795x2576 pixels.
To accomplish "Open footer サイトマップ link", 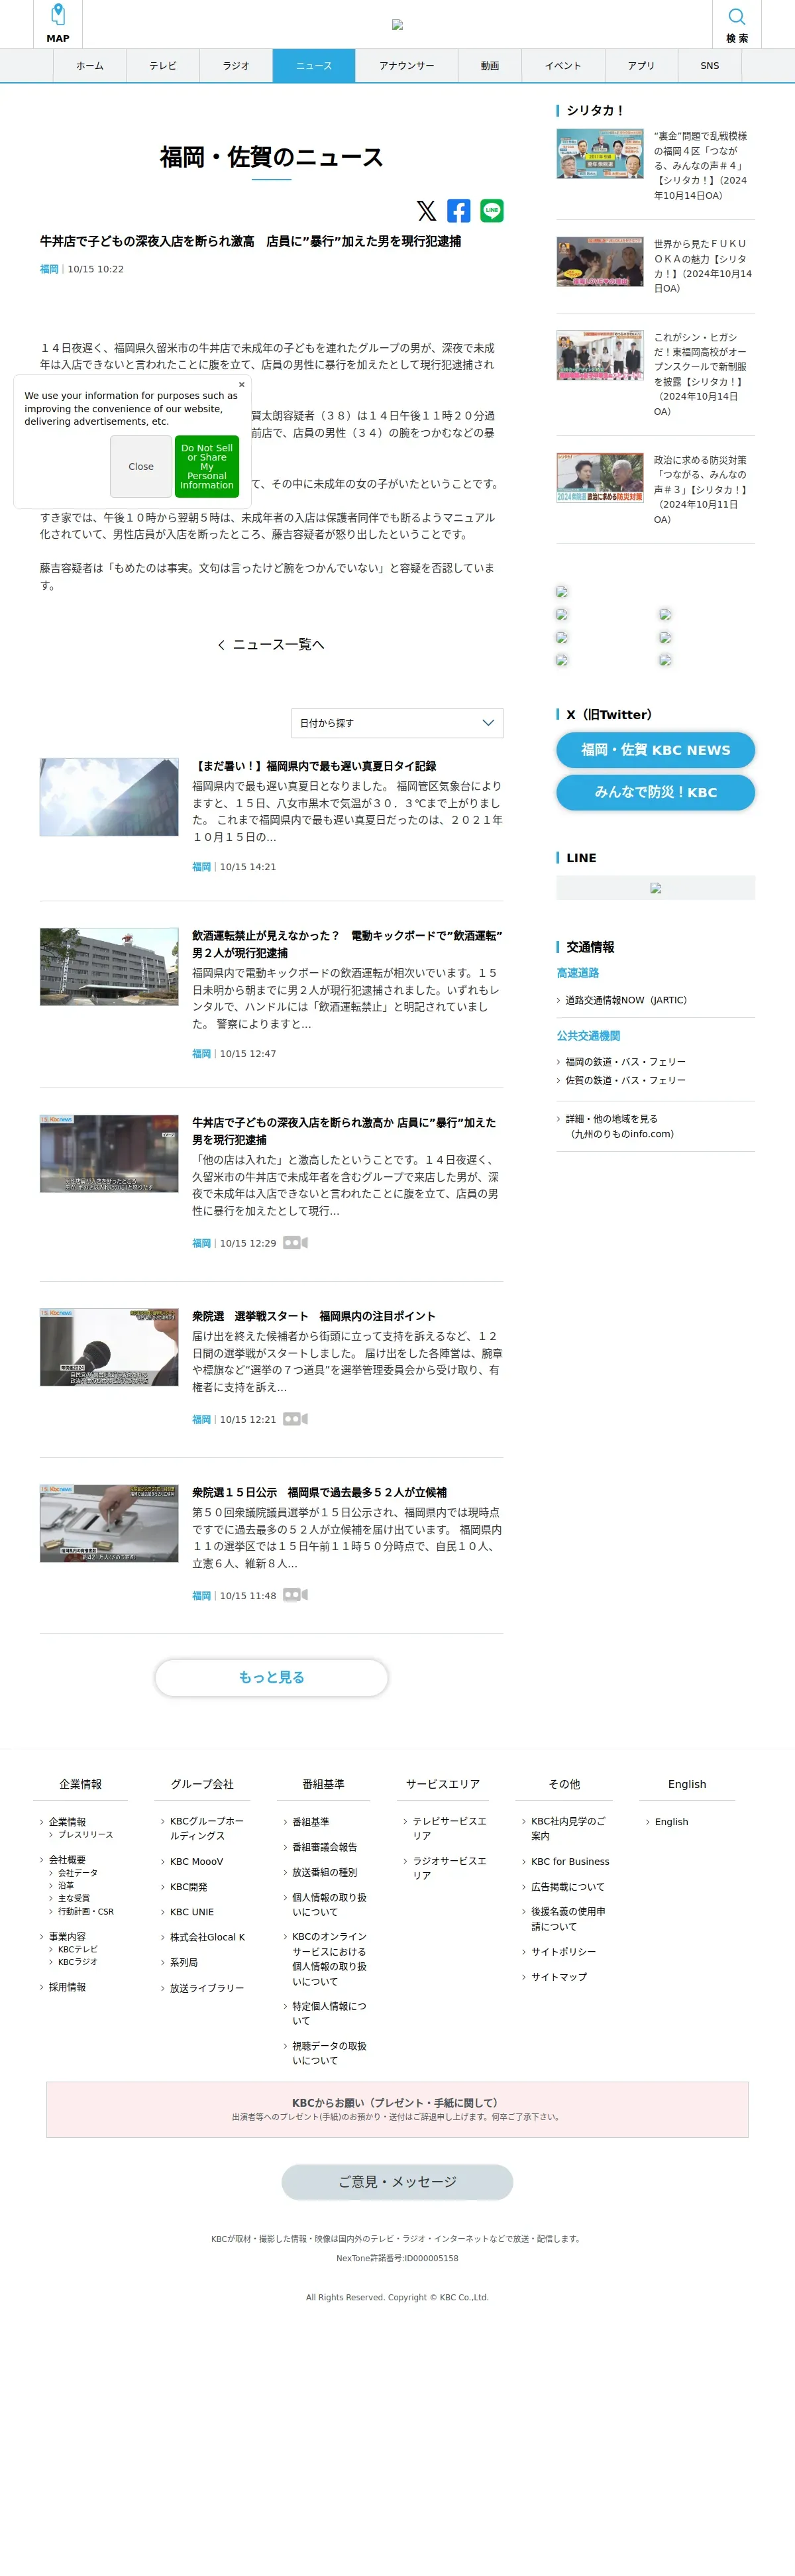I will (x=559, y=1977).
